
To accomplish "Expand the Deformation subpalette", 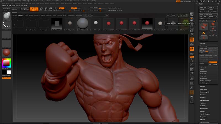I will (204, 100).
